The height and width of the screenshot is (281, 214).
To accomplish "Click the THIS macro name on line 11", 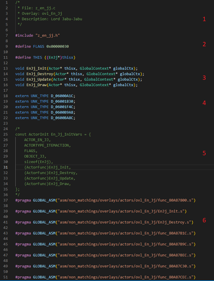I will (38, 57).
